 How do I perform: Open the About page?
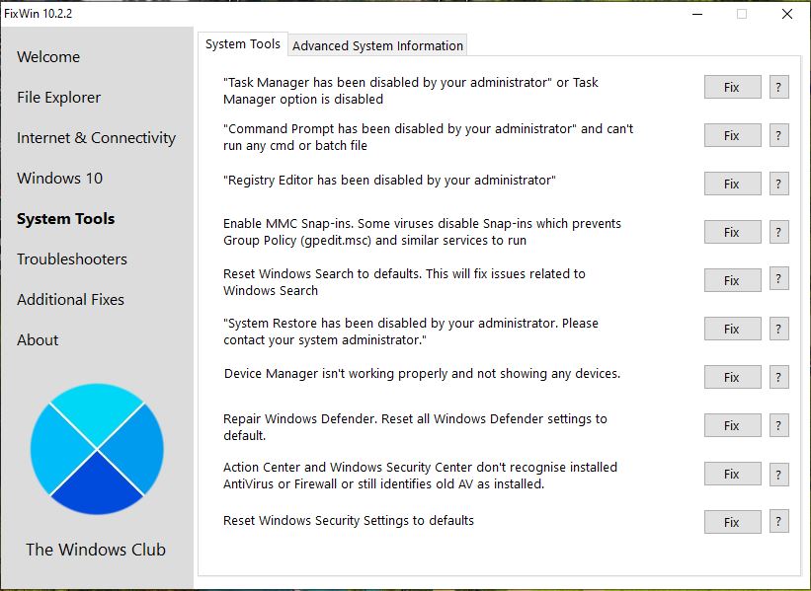(x=38, y=340)
